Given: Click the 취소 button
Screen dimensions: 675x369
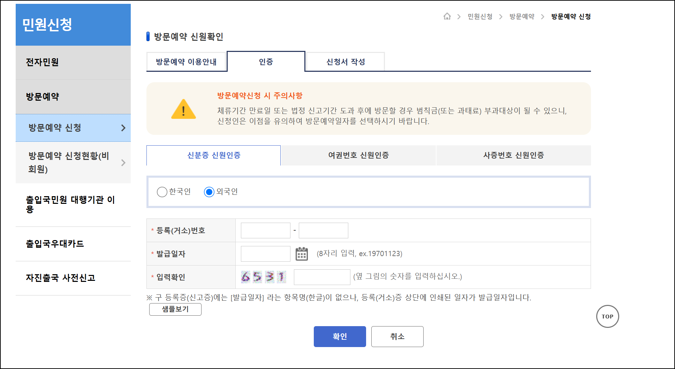Looking at the screenshot, I should (x=397, y=337).
